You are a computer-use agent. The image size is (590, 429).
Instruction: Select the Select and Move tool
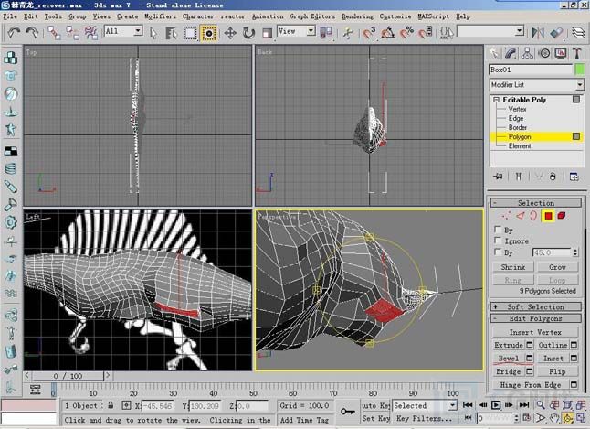pyautogui.click(x=230, y=33)
